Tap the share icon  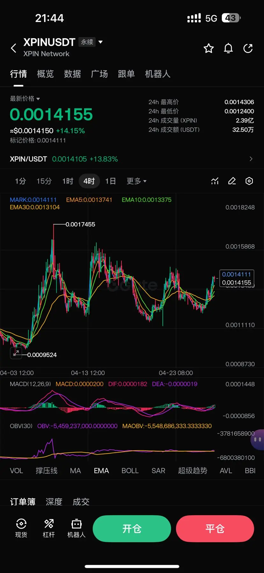(x=248, y=48)
